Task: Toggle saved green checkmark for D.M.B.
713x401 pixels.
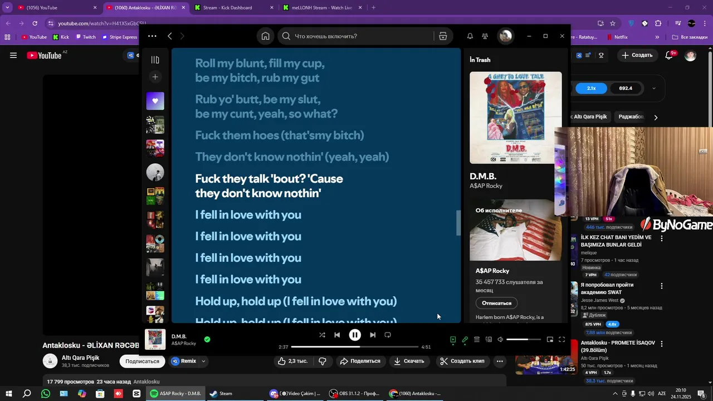Action: click(x=207, y=339)
